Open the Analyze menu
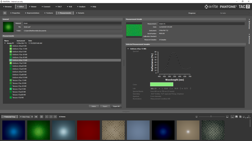This screenshot has height=141, width=252. point(81,7)
